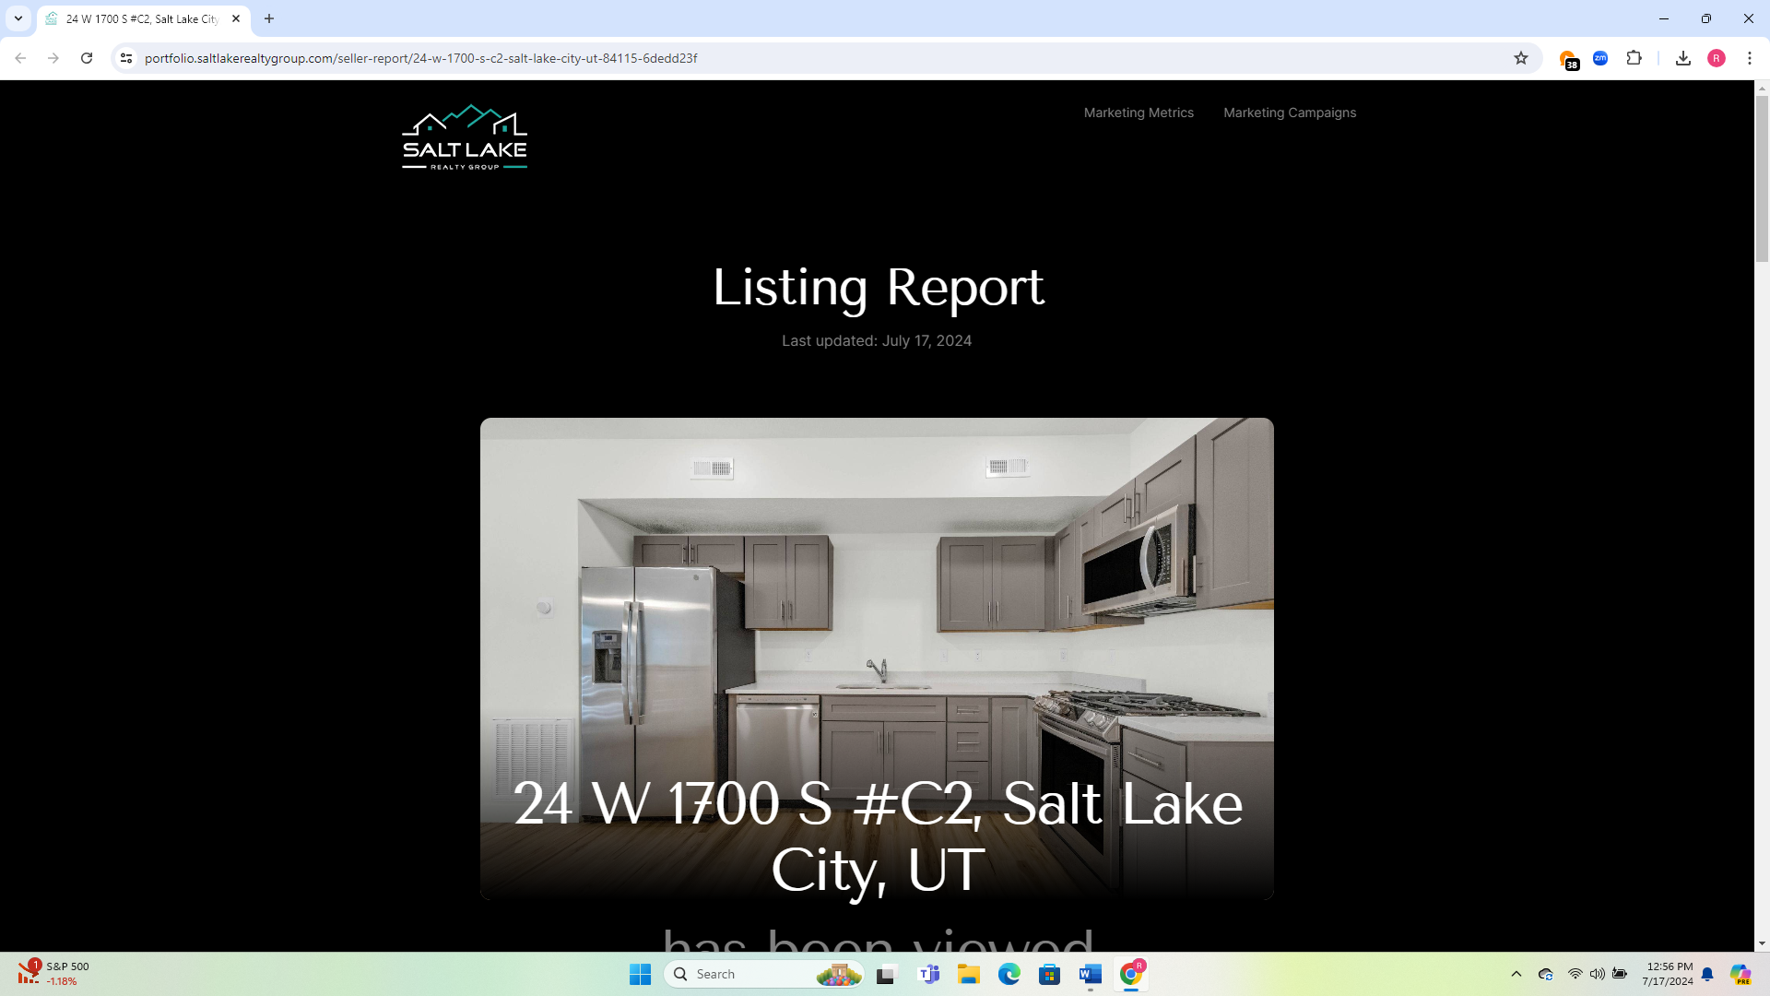The image size is (1770, 996).
Task: Click the Edge browser taskbar icon
Action: point(1010,973)
